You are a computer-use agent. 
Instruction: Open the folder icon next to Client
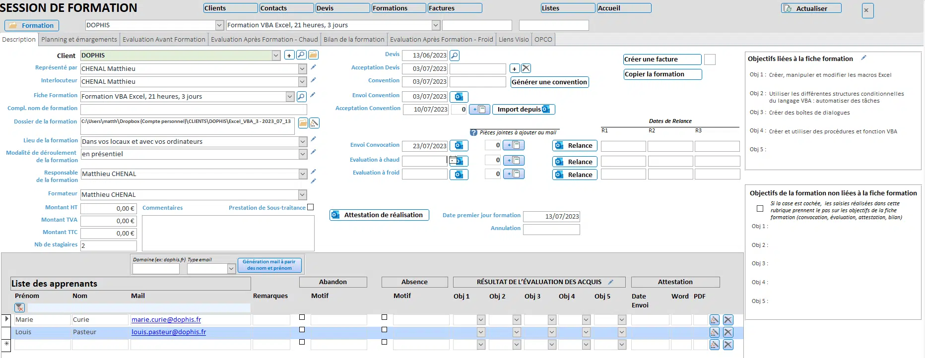[313, 55]
